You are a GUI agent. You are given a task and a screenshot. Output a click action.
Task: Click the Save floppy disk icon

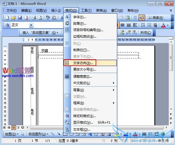[20, 18]
